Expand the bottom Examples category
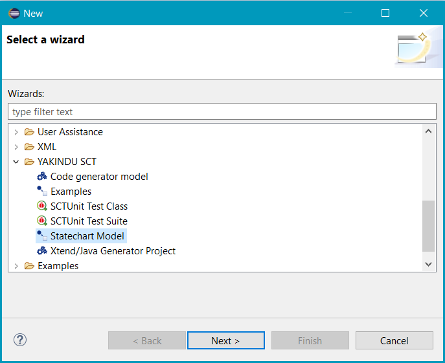Screen dimensions: 445x363 click(16, 266)
